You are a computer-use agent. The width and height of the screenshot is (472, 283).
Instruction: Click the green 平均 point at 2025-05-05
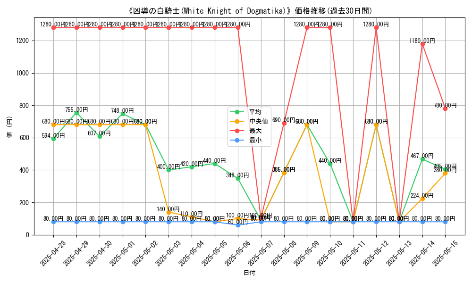click(x=215, y=164)
